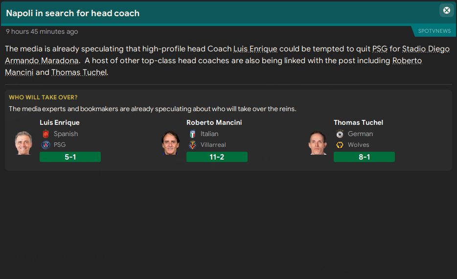
Task: Open Luis Enrique's portrait photo
Action: point(23,142)
